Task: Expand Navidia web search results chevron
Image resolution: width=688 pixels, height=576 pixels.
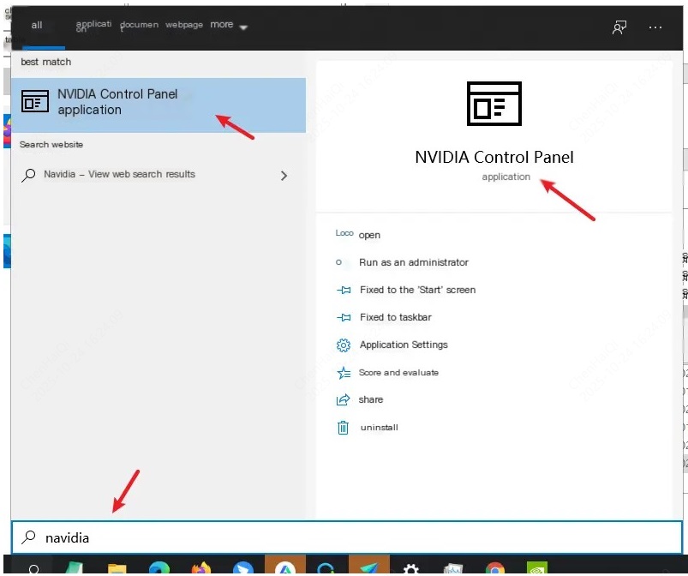Action: 284,176
